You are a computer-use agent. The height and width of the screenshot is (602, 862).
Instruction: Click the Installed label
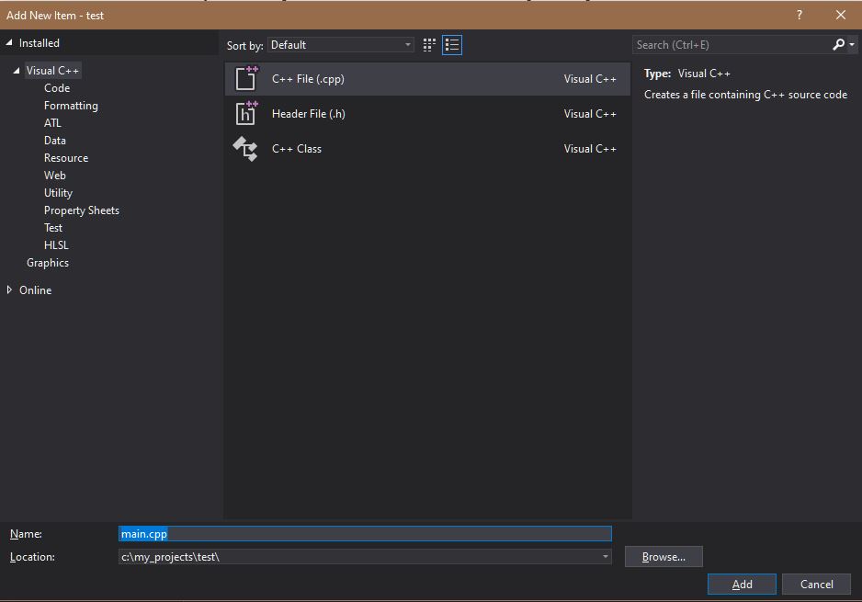coord(39,43)
